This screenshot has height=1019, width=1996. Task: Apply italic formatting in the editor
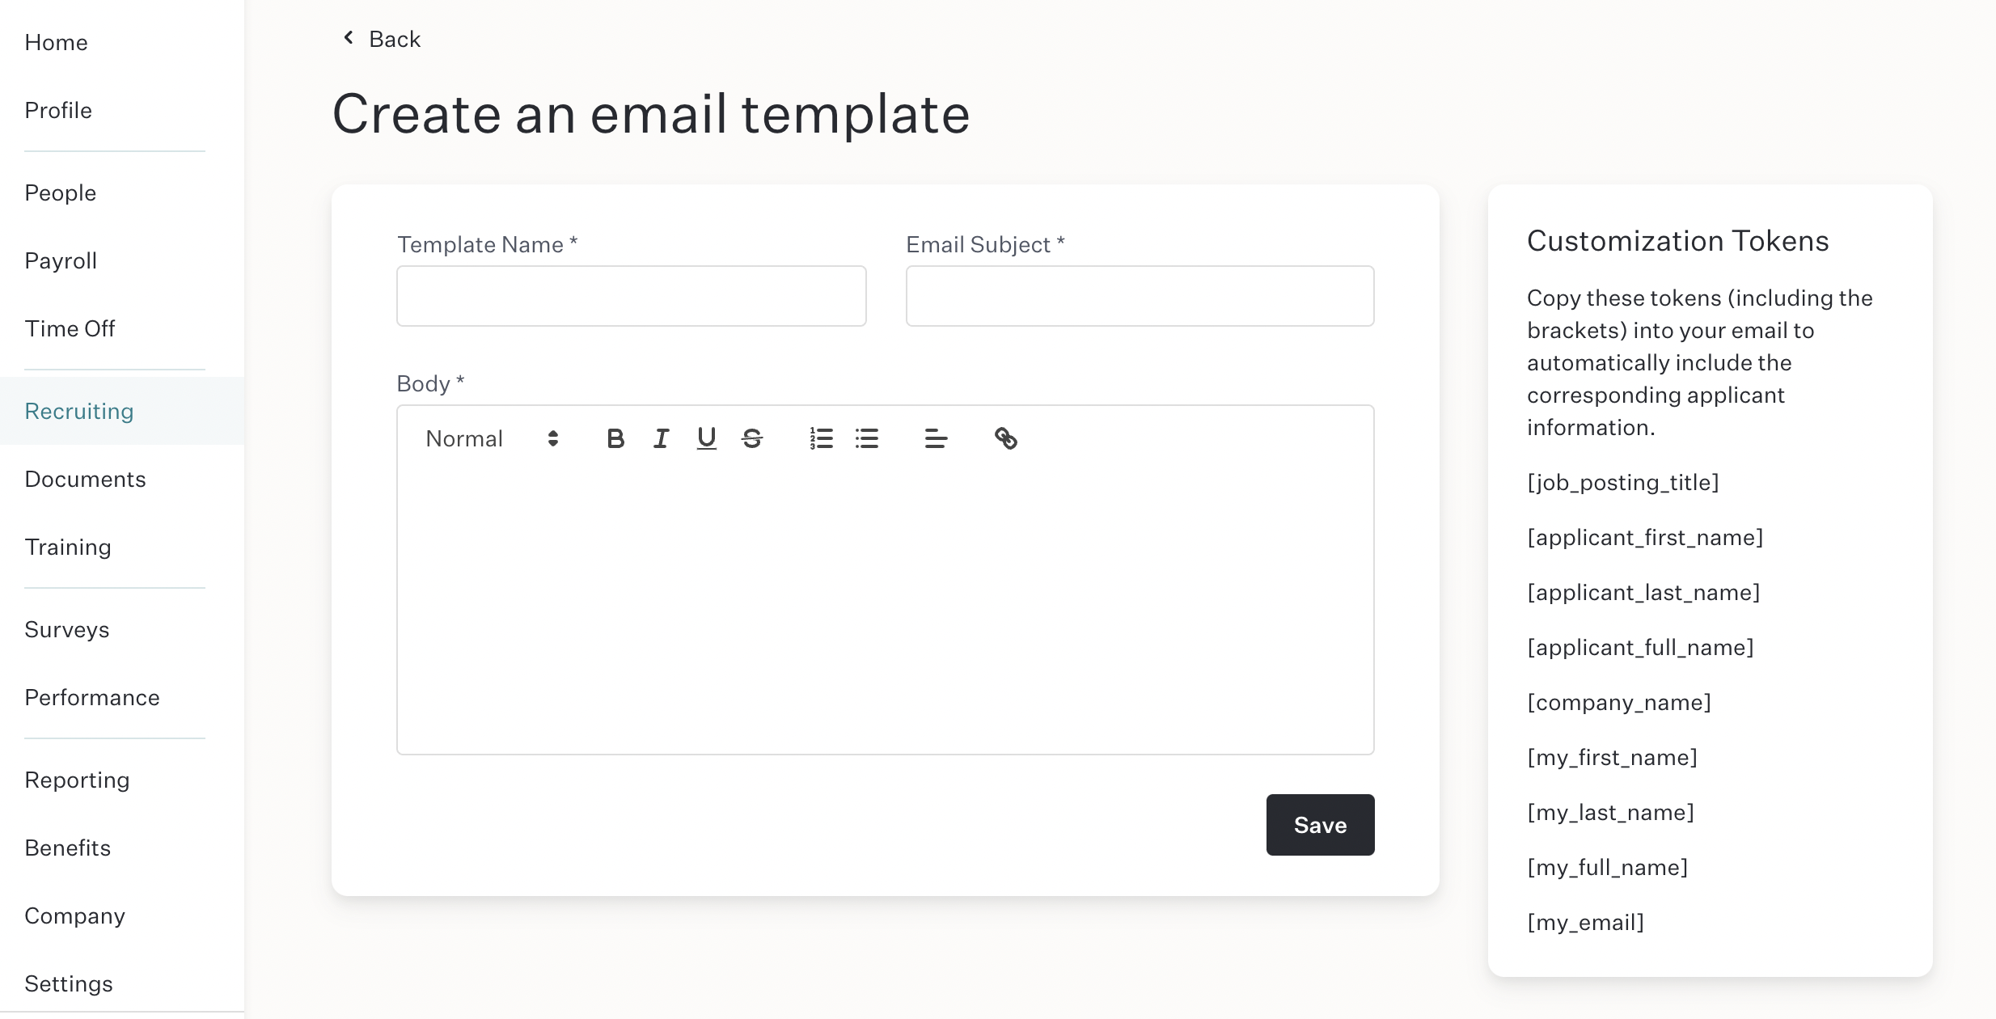[661, 438]
